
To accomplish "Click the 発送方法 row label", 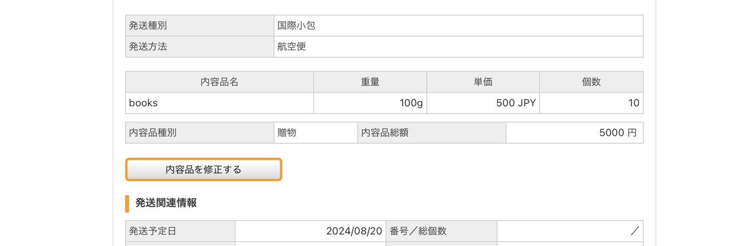I will [x=148, y=47].
